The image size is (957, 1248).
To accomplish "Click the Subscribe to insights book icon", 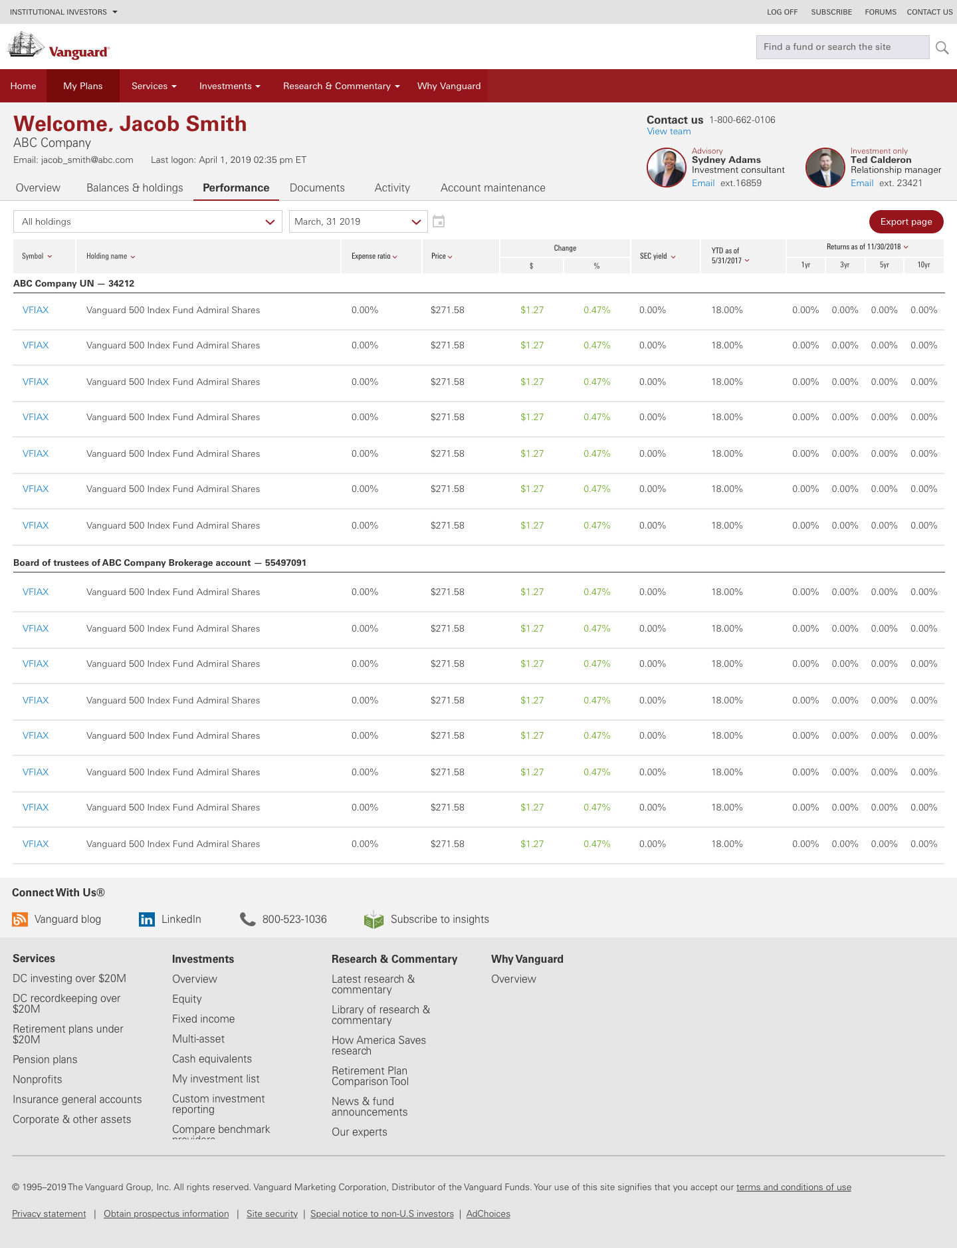I will (x=374, y=919).
